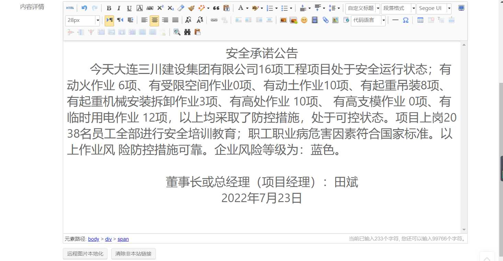Toggle strikethrough formatting
Viewport: 503px width, 261px height.
point(150,8)
